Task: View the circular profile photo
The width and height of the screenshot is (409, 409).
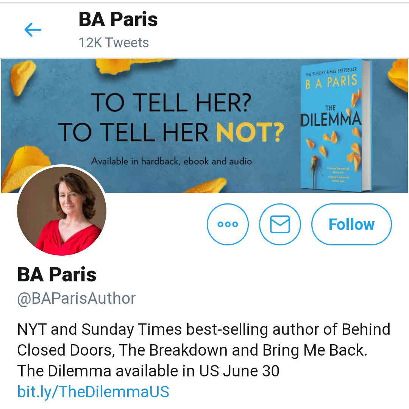Action: click(62, 210)
